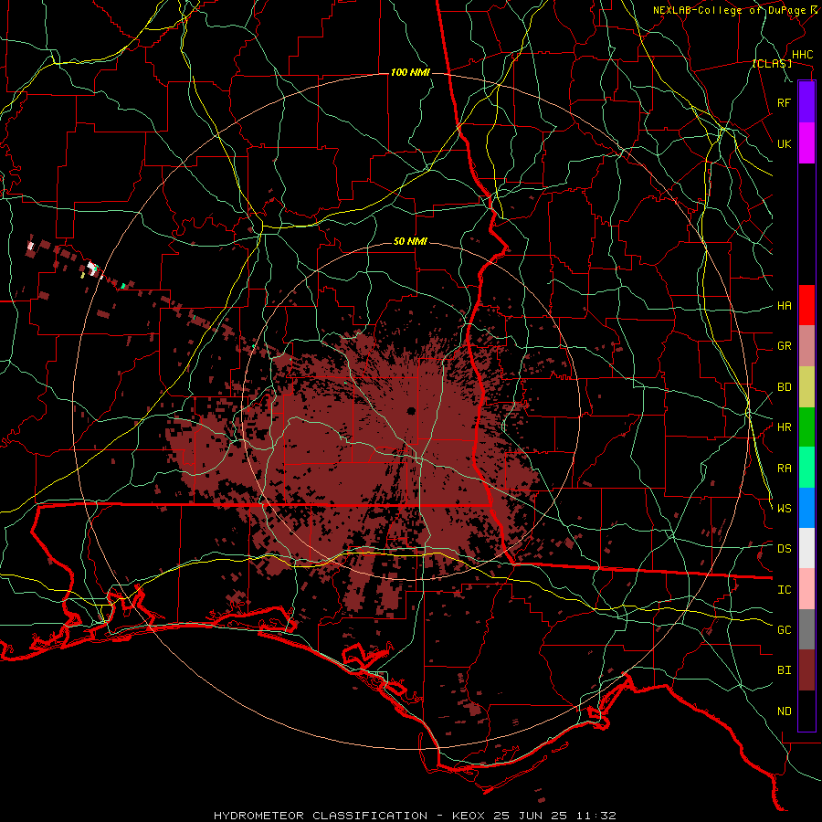822x822 pixels.
Task: Click the '100 NMI' range ring label
Action: (410, 72)
